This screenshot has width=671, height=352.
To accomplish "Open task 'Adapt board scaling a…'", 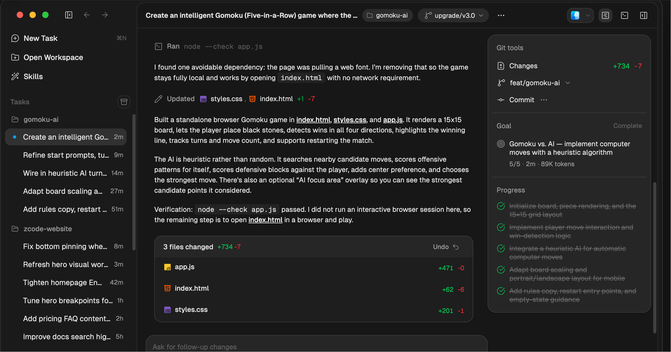I will tap(66, 191).
